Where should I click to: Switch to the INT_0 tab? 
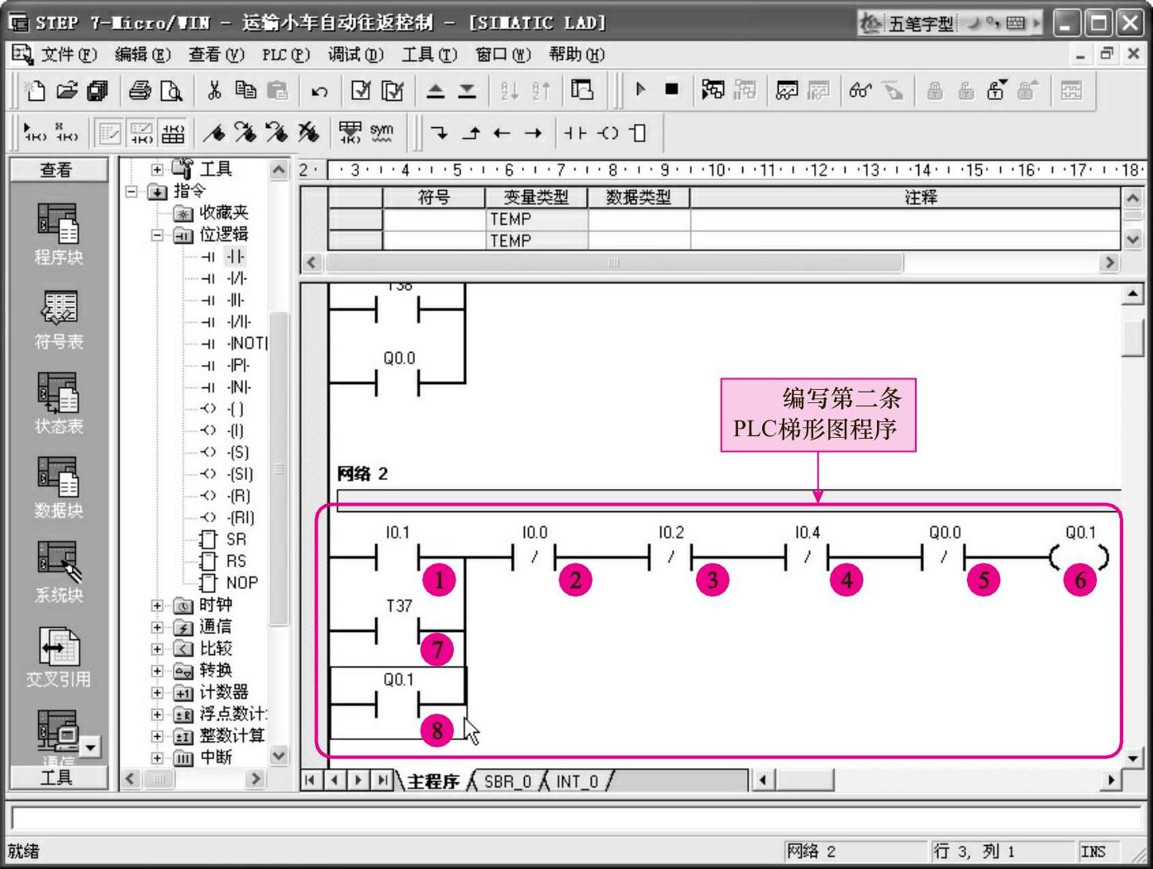[x=576, y=781]
